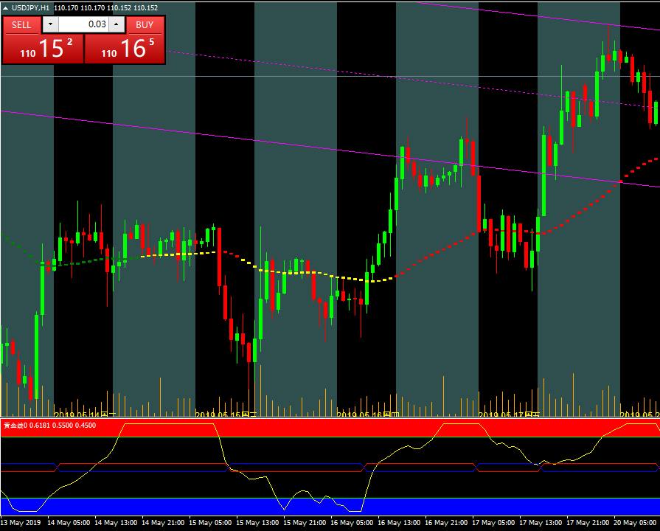
Task: Click the "14 May 13:00" time axis label
Action: click(x=118, y=523)
